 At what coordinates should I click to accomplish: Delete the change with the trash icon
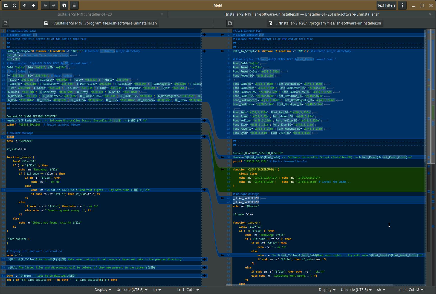pos(74,5)
